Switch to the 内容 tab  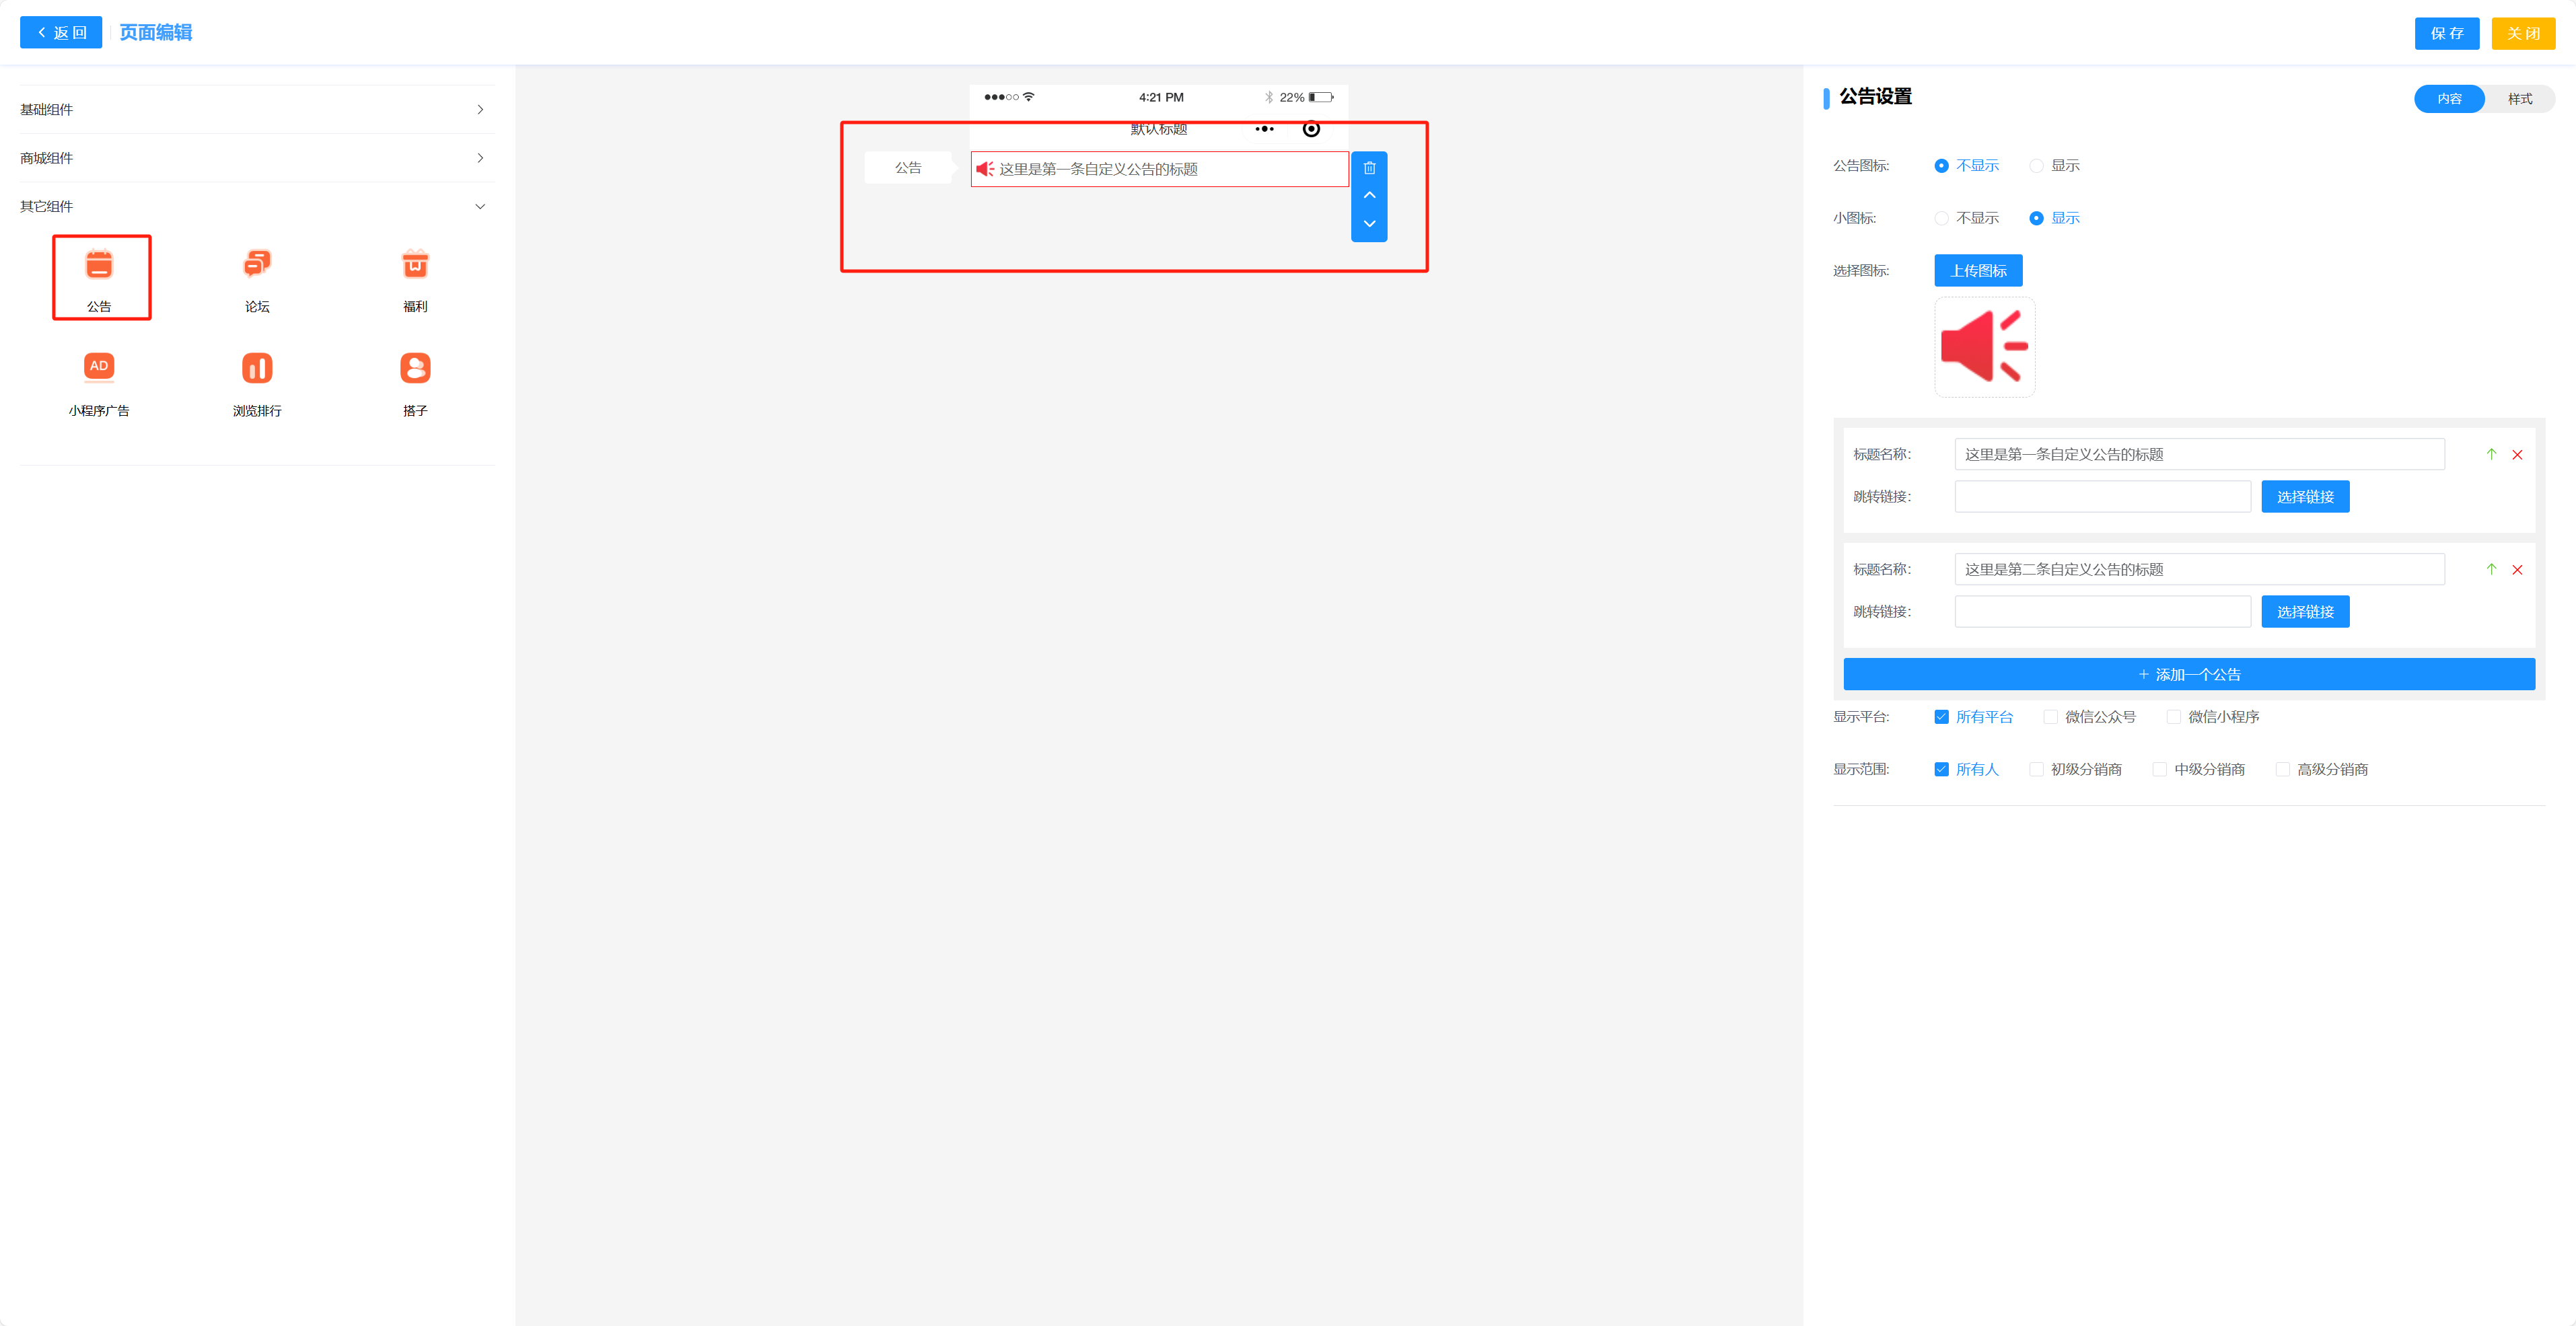(2449, 99)
